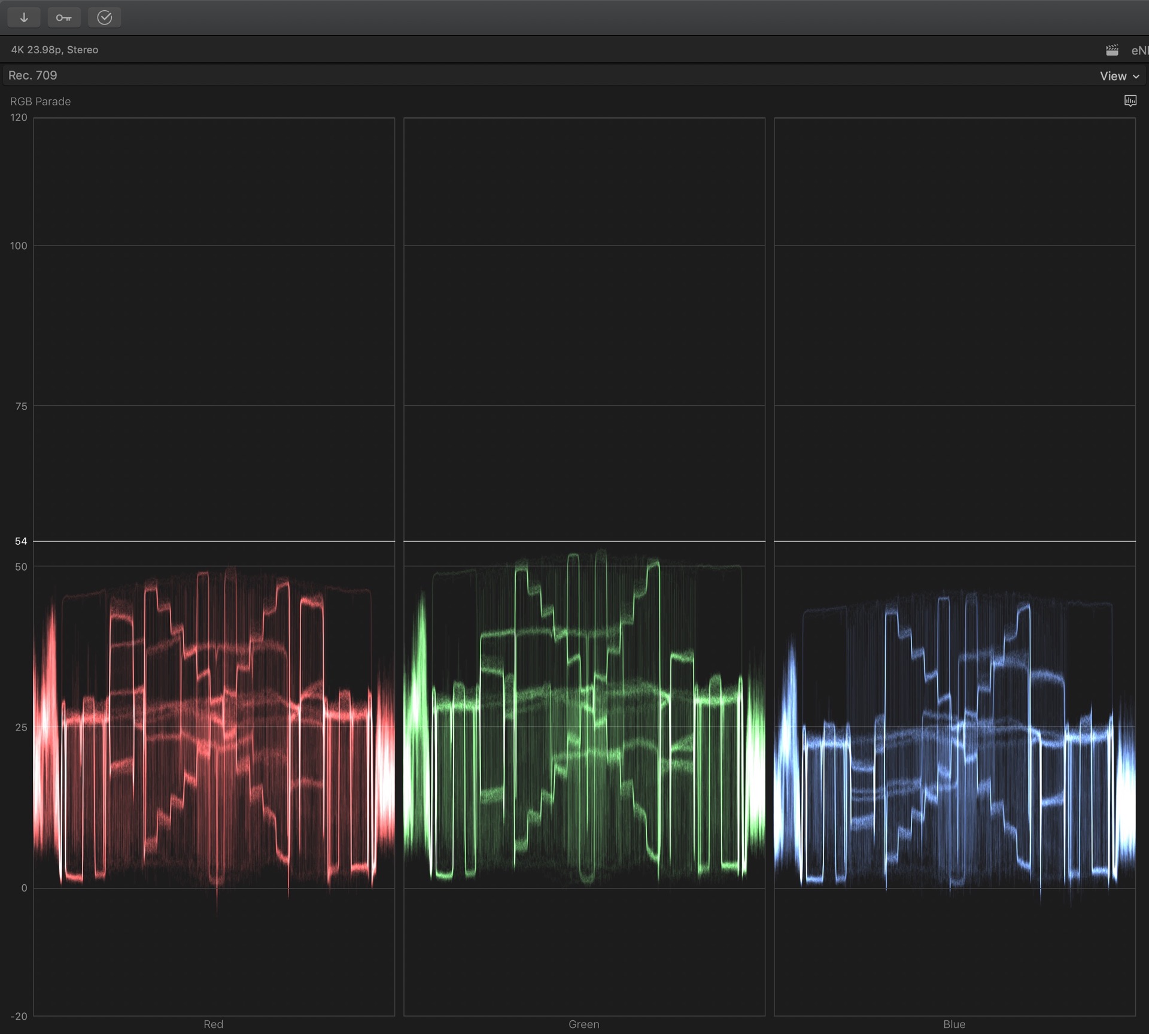Open the View dropdown menu

coord(1113,76)
